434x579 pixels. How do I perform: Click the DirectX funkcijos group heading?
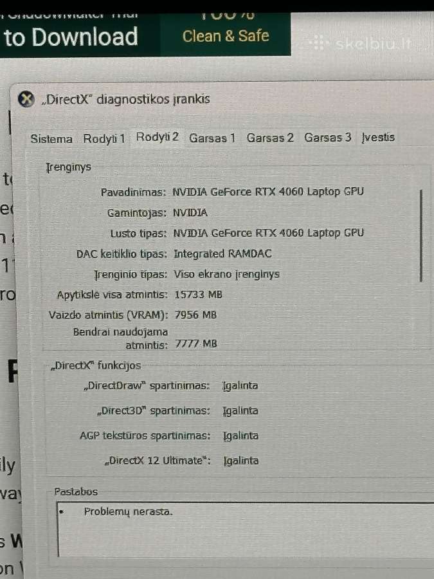coord(96,365)
